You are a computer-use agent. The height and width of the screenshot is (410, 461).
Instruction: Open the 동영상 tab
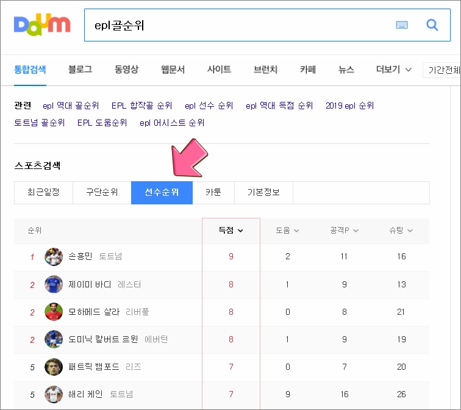[x=126, y=70]
